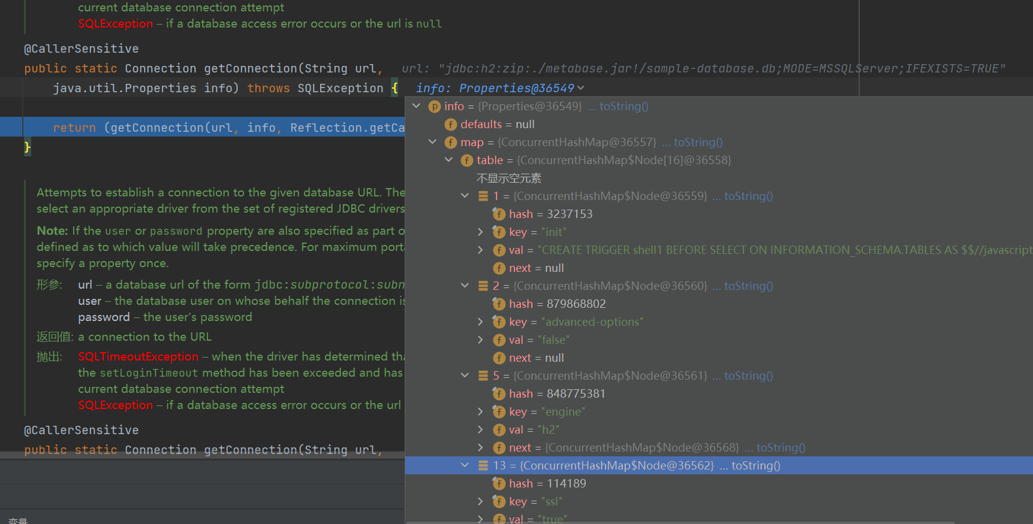Collapse node 13 ConcurrentHashMap$Node@36562
The height and width of the screenshot is (524, 1033).
(x=465, y=465)
